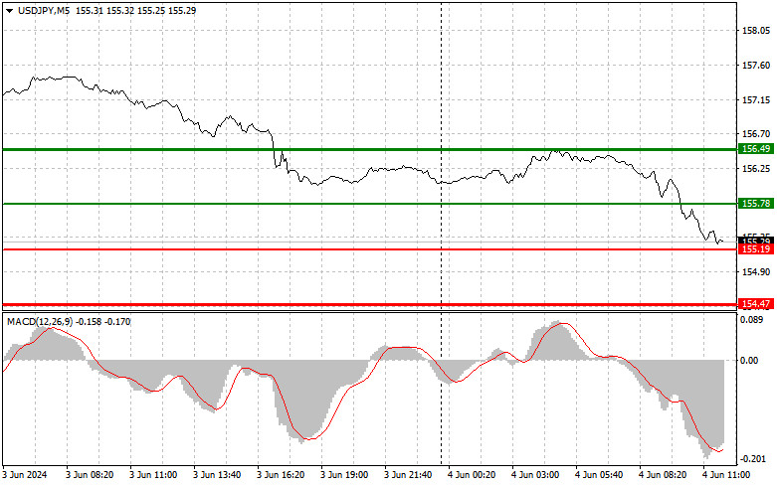Image resolution: width=777 pixels, height=486 pixels.
Task: Open the chart dropdown arrow beside USDJPY,M5
Action: pyautogui.click(x=10, y=10)
